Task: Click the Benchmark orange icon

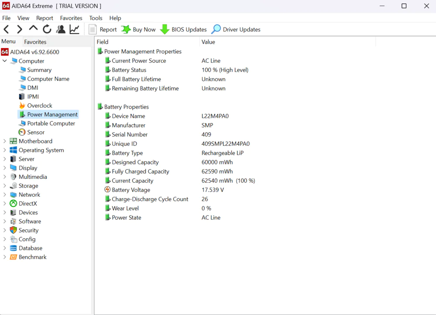Action: coord(13,257)
